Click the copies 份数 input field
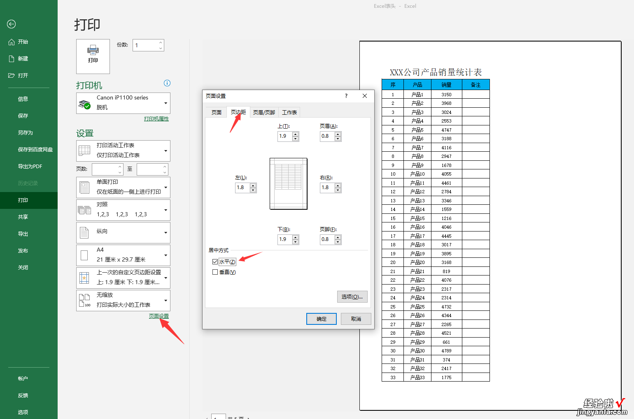Viewport: 634px width, 419px height. click(145, 45)
